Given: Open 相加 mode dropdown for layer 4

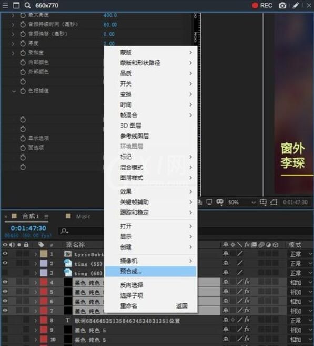Looking at the screenshot, I should pos(300,283).
